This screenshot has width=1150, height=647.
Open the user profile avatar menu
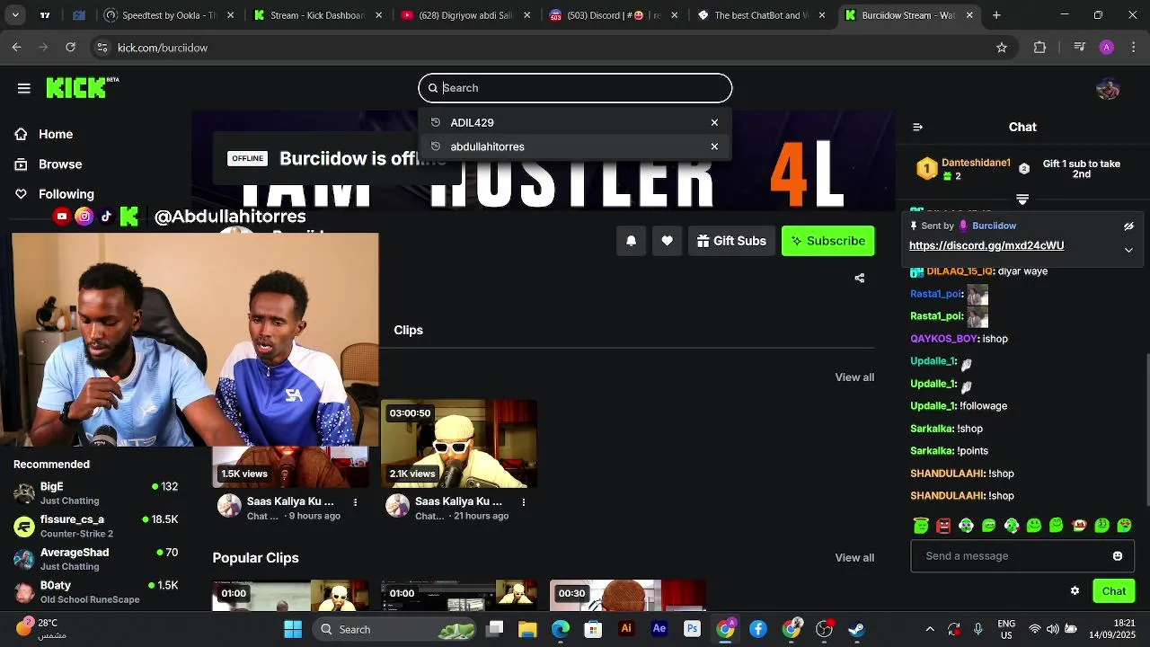1108,88
